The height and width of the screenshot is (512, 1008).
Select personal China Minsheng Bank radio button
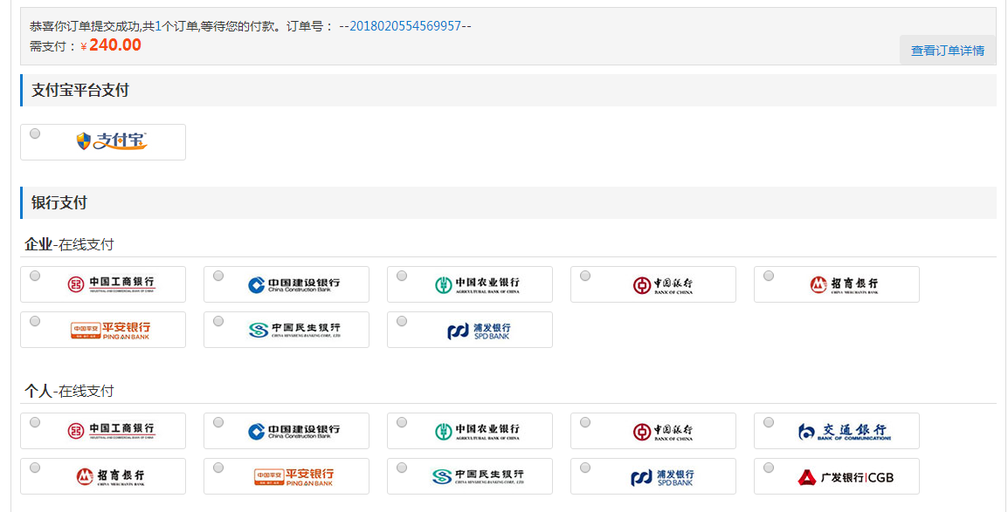[x=402, y=468]
